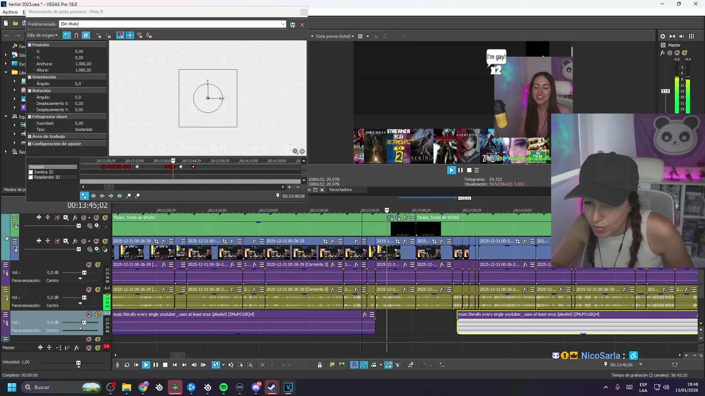Expand the Configuración de ajuste section
Viewport: 705px width, 396px height.
point(30,144)
